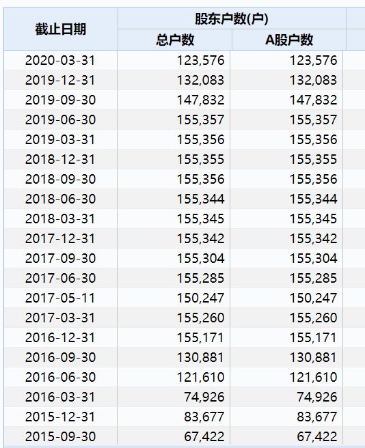Click the 2015-09-30 date cell
Image resolution: width=365 pixels, height=448 pixels.
pyautogui.click(x=60, y=436)
